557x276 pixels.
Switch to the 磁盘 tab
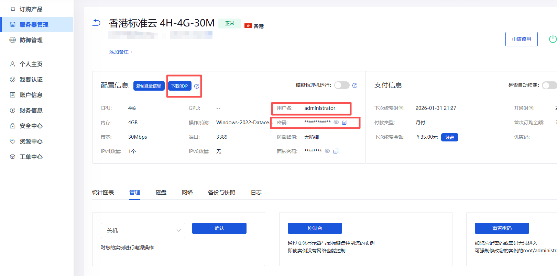161,193
